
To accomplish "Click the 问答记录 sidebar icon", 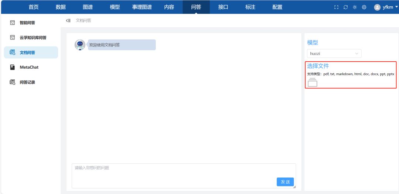I will [12, 82].
